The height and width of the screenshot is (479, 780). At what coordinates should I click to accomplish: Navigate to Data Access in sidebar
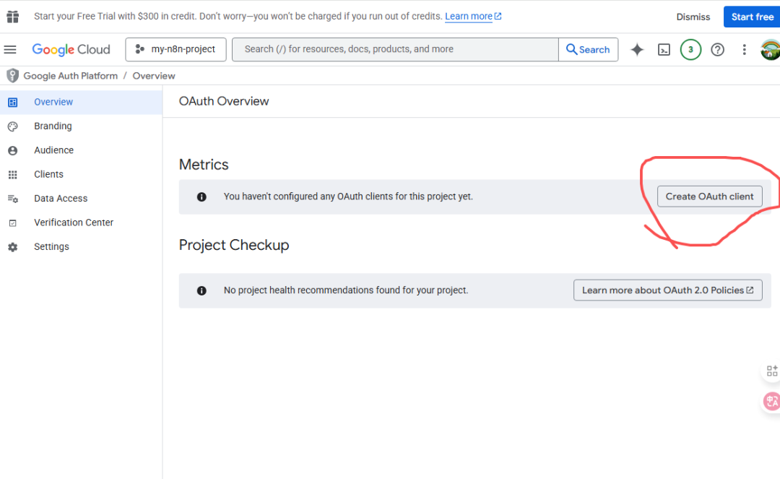(61, 199)
